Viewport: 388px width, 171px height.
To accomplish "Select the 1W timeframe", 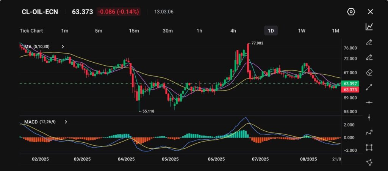I will point(302,31).
